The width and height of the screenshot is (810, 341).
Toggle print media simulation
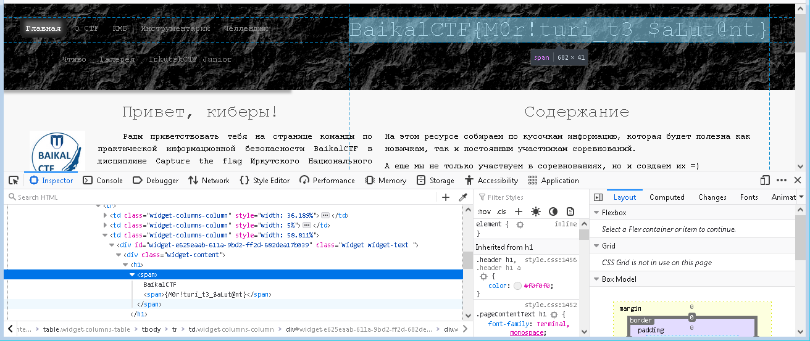click(570, 212)
